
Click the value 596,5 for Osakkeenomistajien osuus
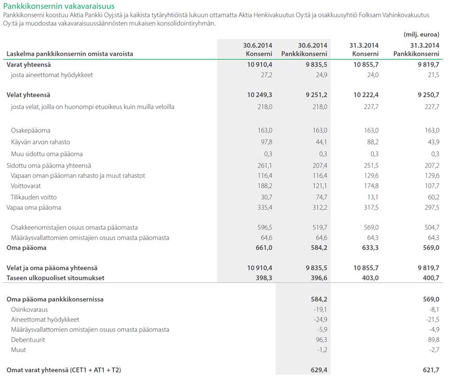pyautogui.click(x=265, y=228)
